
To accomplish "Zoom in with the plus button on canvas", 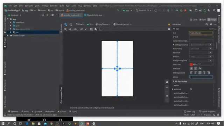I will [x=167, y=87].
